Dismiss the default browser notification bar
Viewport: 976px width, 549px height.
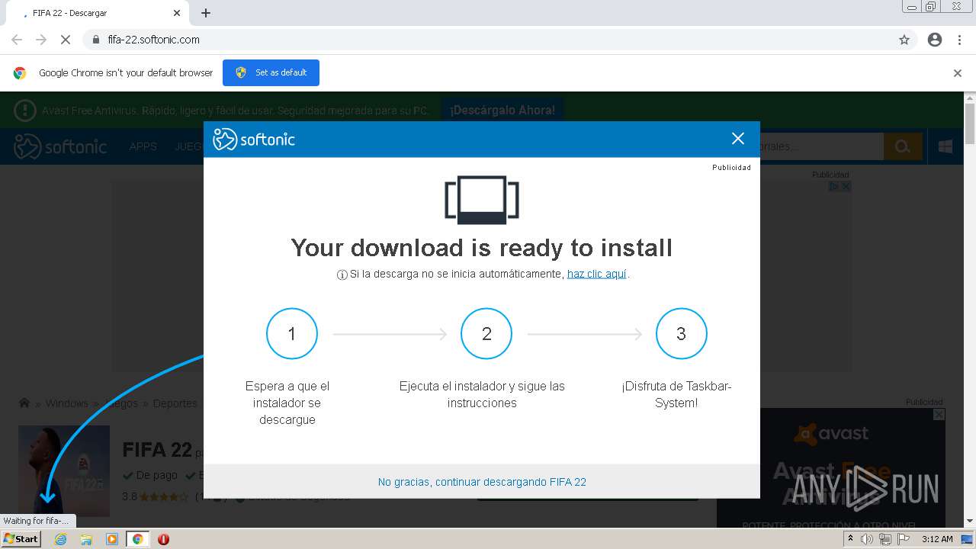(958, 73)
